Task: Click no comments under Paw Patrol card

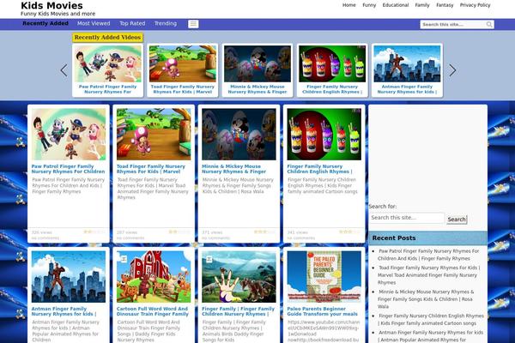Action: tap(45, 238)
